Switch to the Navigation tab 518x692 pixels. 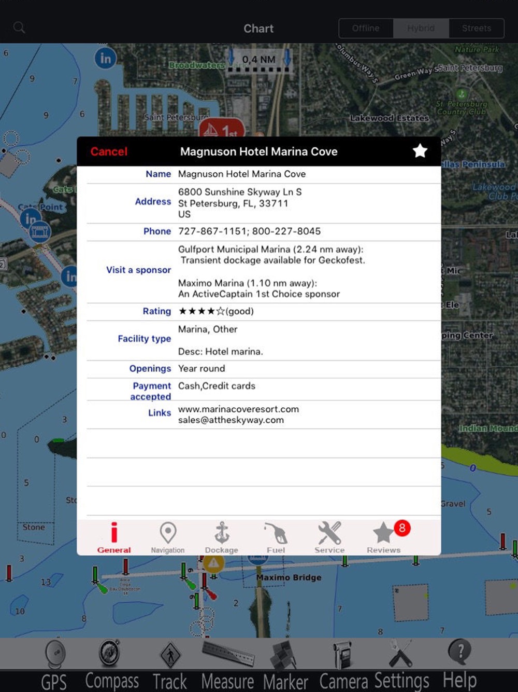click(168, 537)
